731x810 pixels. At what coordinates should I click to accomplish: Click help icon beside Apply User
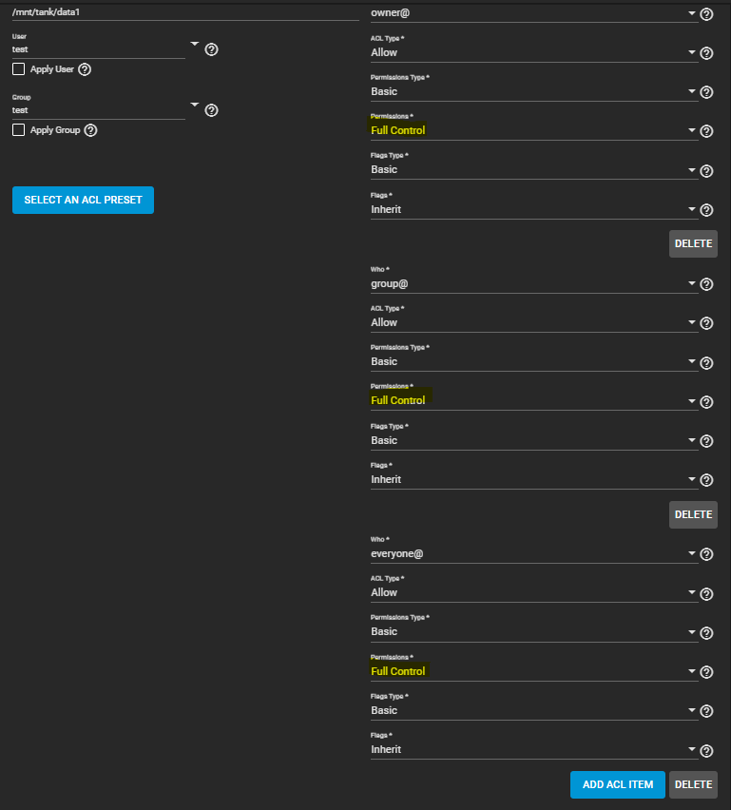(85, 69)
